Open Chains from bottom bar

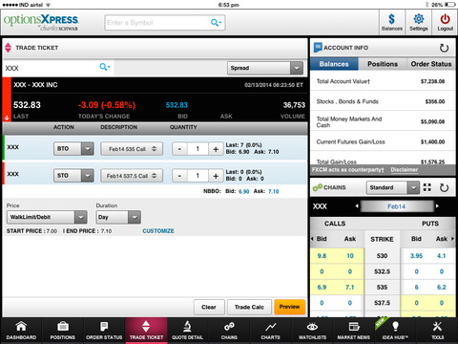229,331
